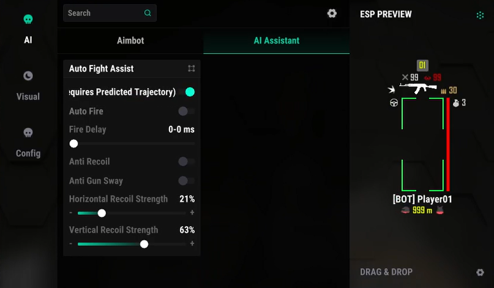Click the steering wheel icon in ESP preview
494x288 pixels.
click(394, 103)
